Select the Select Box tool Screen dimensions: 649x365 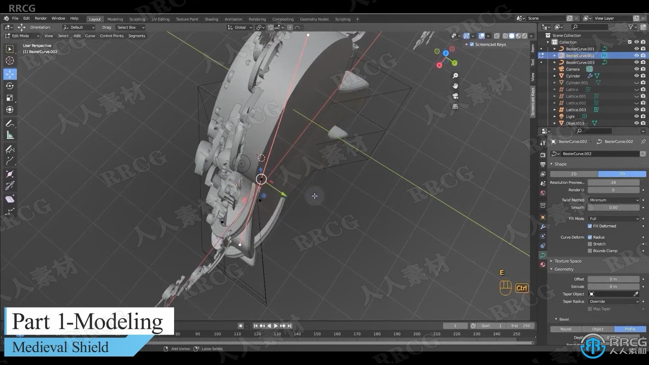[10, 49]
